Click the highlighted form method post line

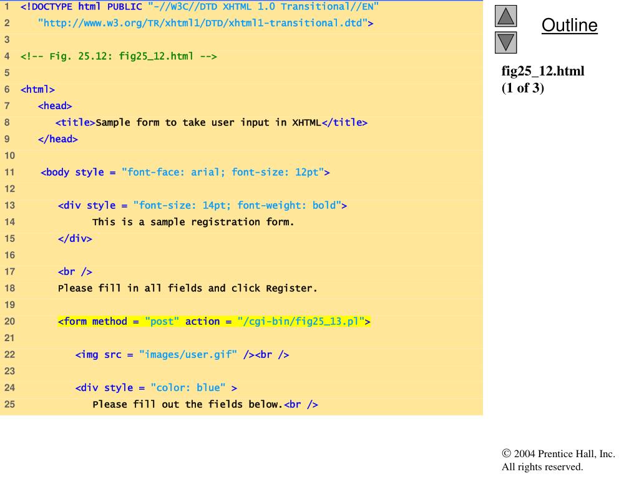tap(214, 321)
